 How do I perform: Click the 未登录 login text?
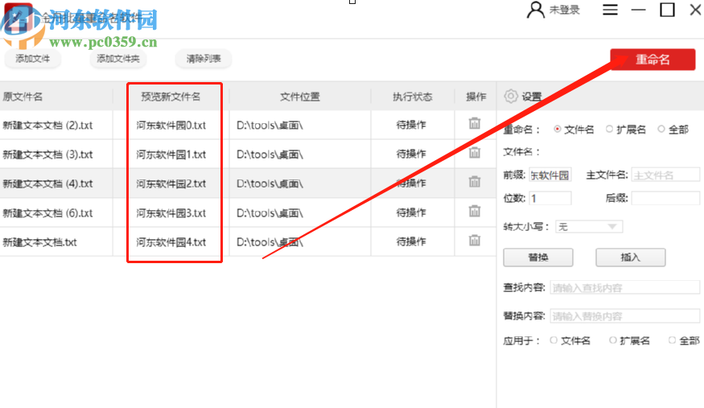pos(564,10)
